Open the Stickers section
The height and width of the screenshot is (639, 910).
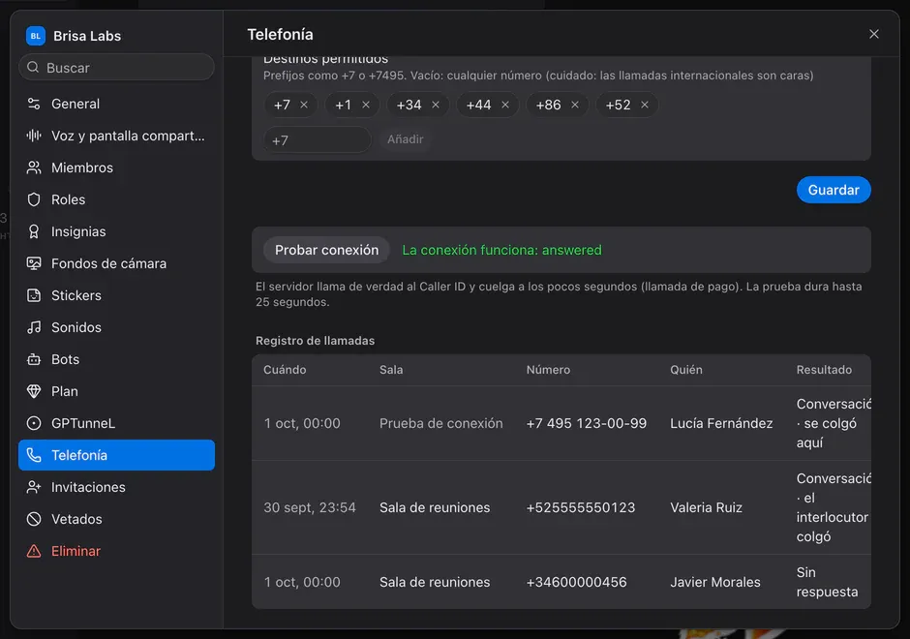pos(116,295)
